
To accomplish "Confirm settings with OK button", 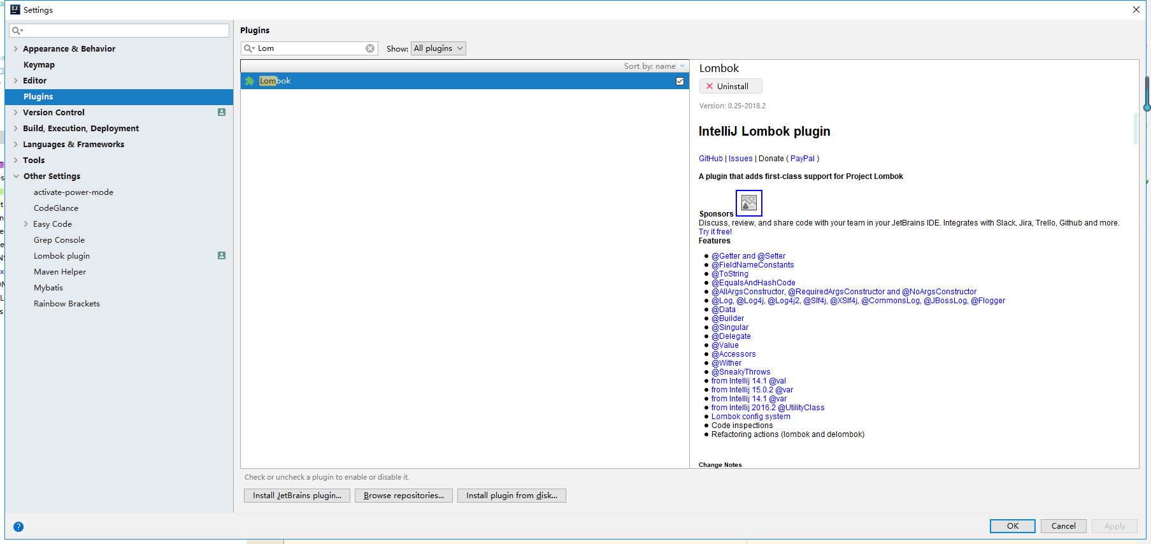I will click(1013, 526).
